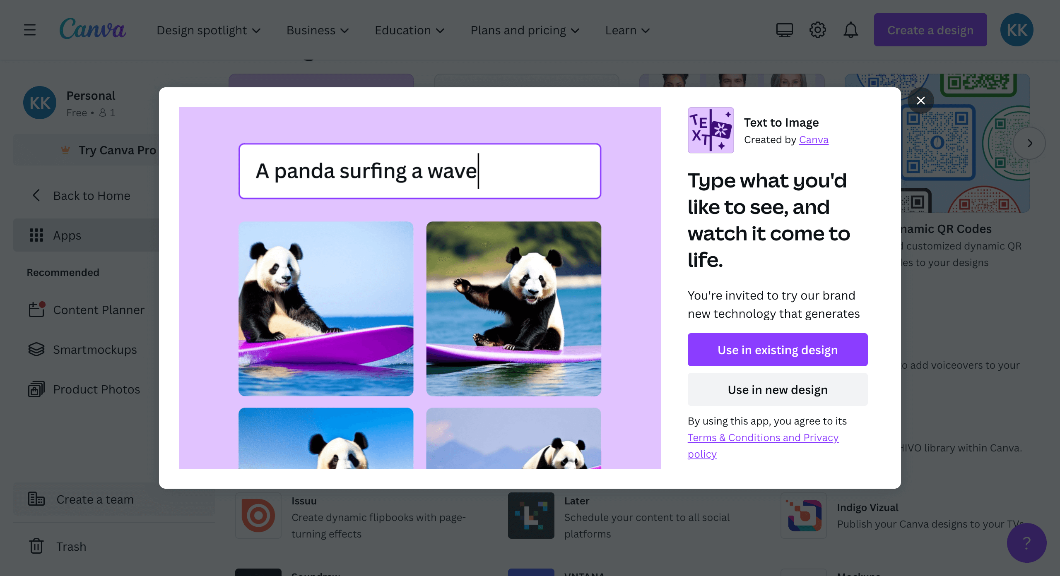Image resolution: width=1060 pixels, height=576 pixels.
Task: Click the Apps grid icon
Action: 37,235
